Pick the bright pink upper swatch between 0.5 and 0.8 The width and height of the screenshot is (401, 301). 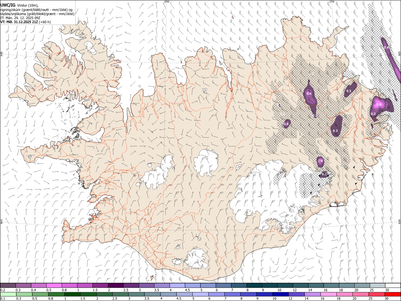[x=54, y=286]
